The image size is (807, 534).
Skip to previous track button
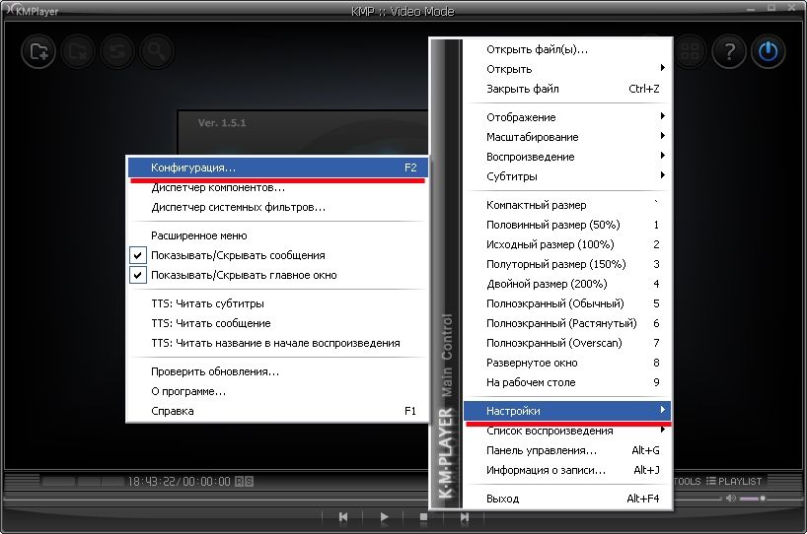(343, 517)
